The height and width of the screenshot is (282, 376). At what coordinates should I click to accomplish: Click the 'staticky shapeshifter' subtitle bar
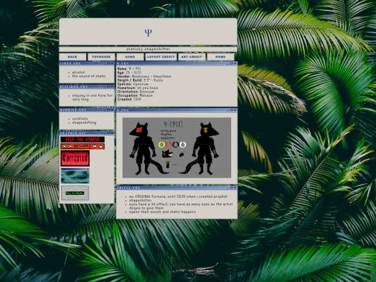[x=148, y=49]
